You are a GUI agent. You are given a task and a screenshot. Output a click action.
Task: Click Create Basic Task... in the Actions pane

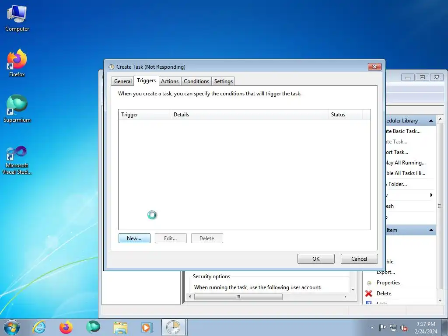point(403,131)
